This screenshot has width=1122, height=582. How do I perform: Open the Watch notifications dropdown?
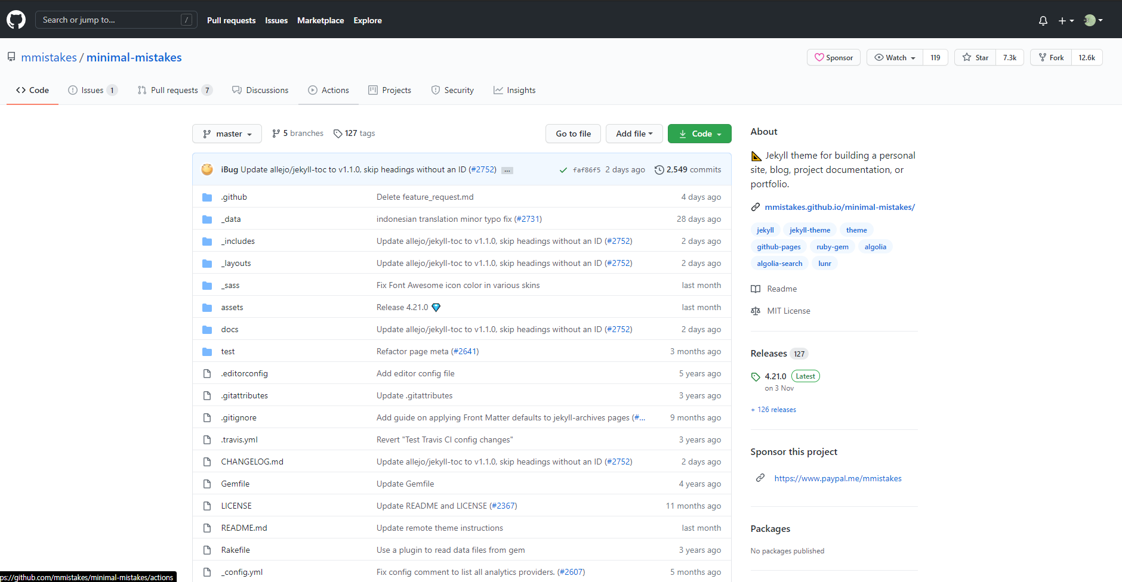[x=895, y=57]
